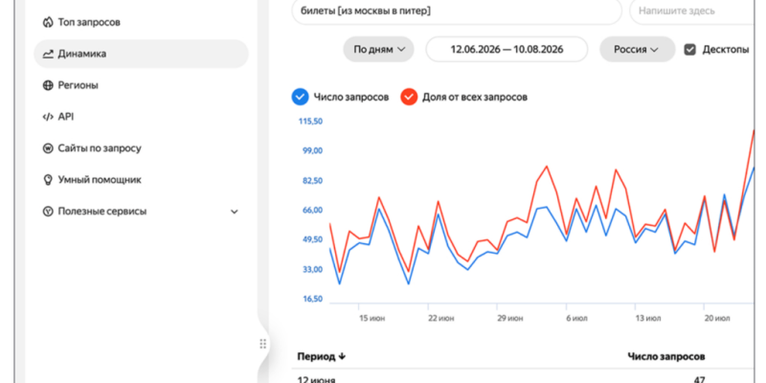
Task: Click the lightbulb icon beside Умный помощник
Action: tap(47, 180)
